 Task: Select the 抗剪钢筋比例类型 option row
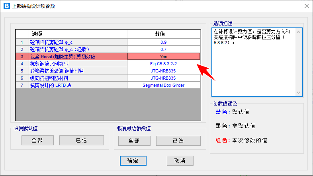click(x=78, y=64)
